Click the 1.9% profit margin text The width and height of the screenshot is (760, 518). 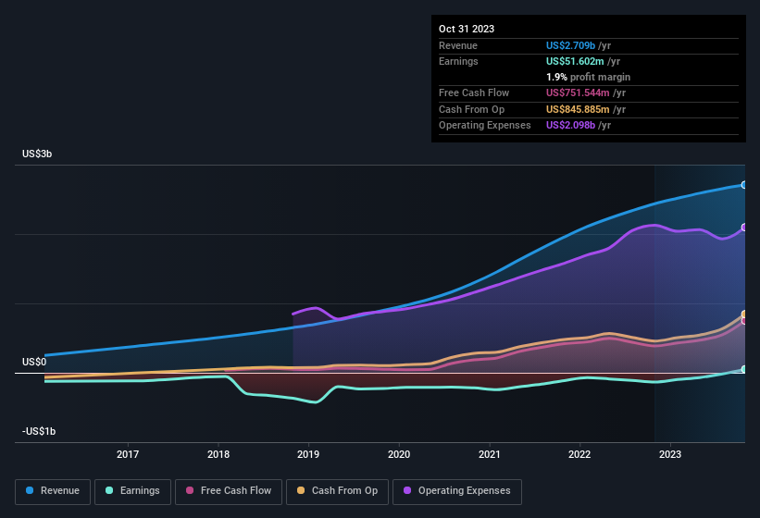pos(588,78)
